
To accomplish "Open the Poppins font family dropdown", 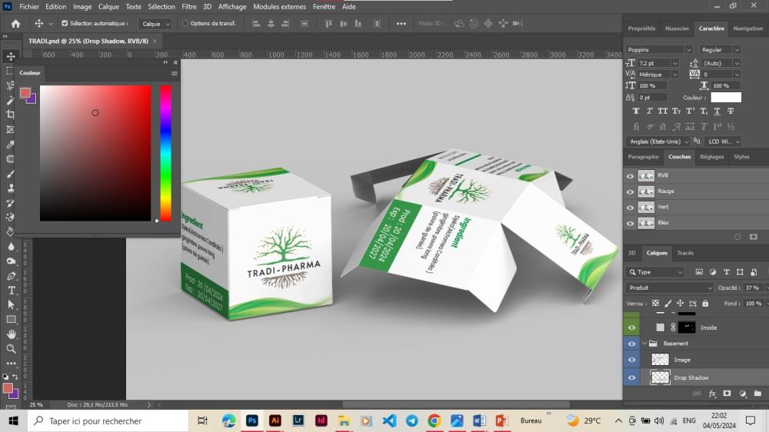I will pyautogui.click(x=659, y=49).
